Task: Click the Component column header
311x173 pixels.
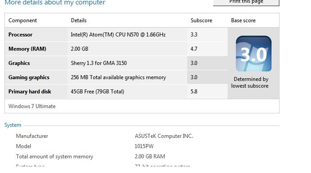Action: pyautogui.click(x=23, y=20)
